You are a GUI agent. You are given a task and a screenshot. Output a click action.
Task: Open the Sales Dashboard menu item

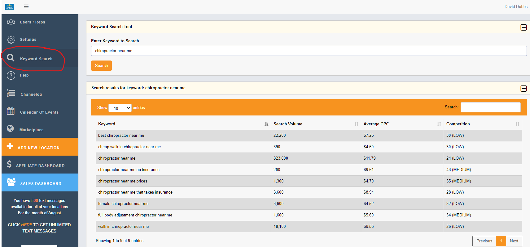click(x=40, y=183)
